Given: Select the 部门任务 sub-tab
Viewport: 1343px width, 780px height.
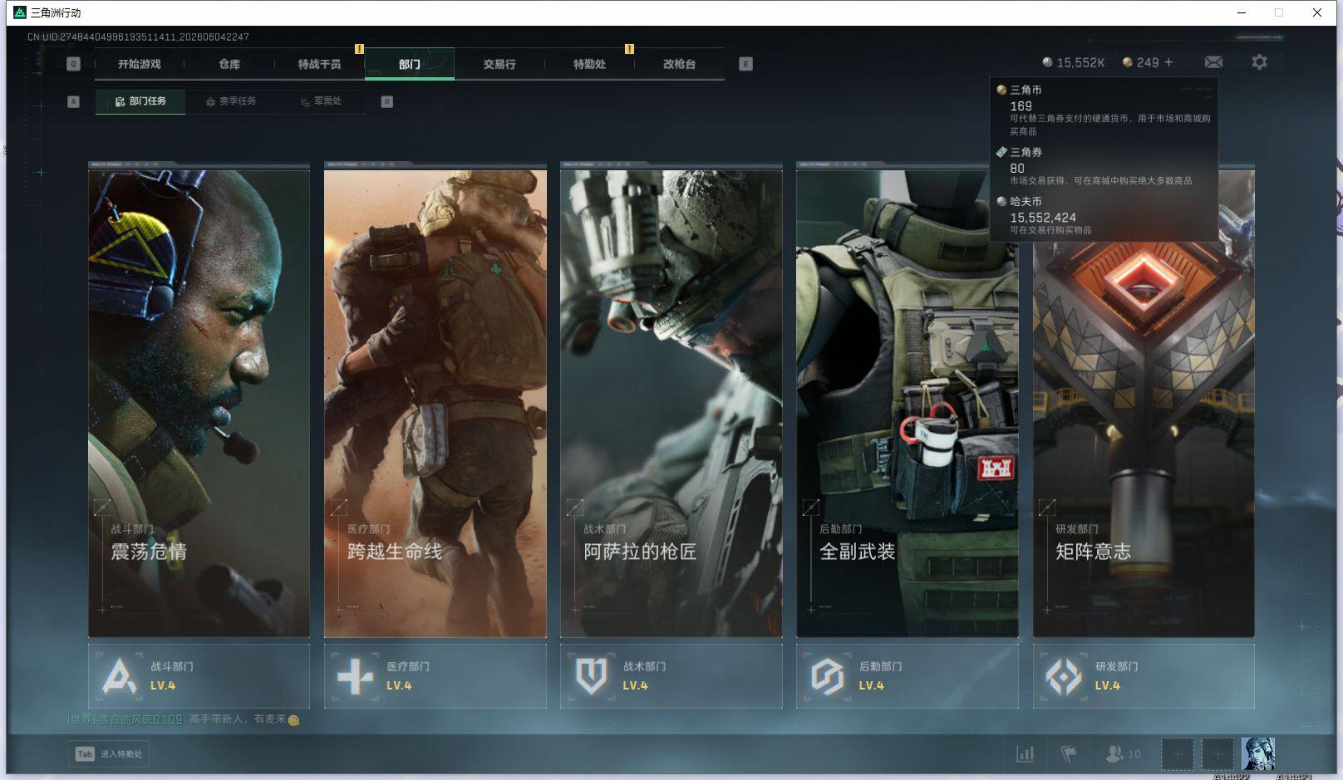Looking at the screenshot, I should click(140, 101).
